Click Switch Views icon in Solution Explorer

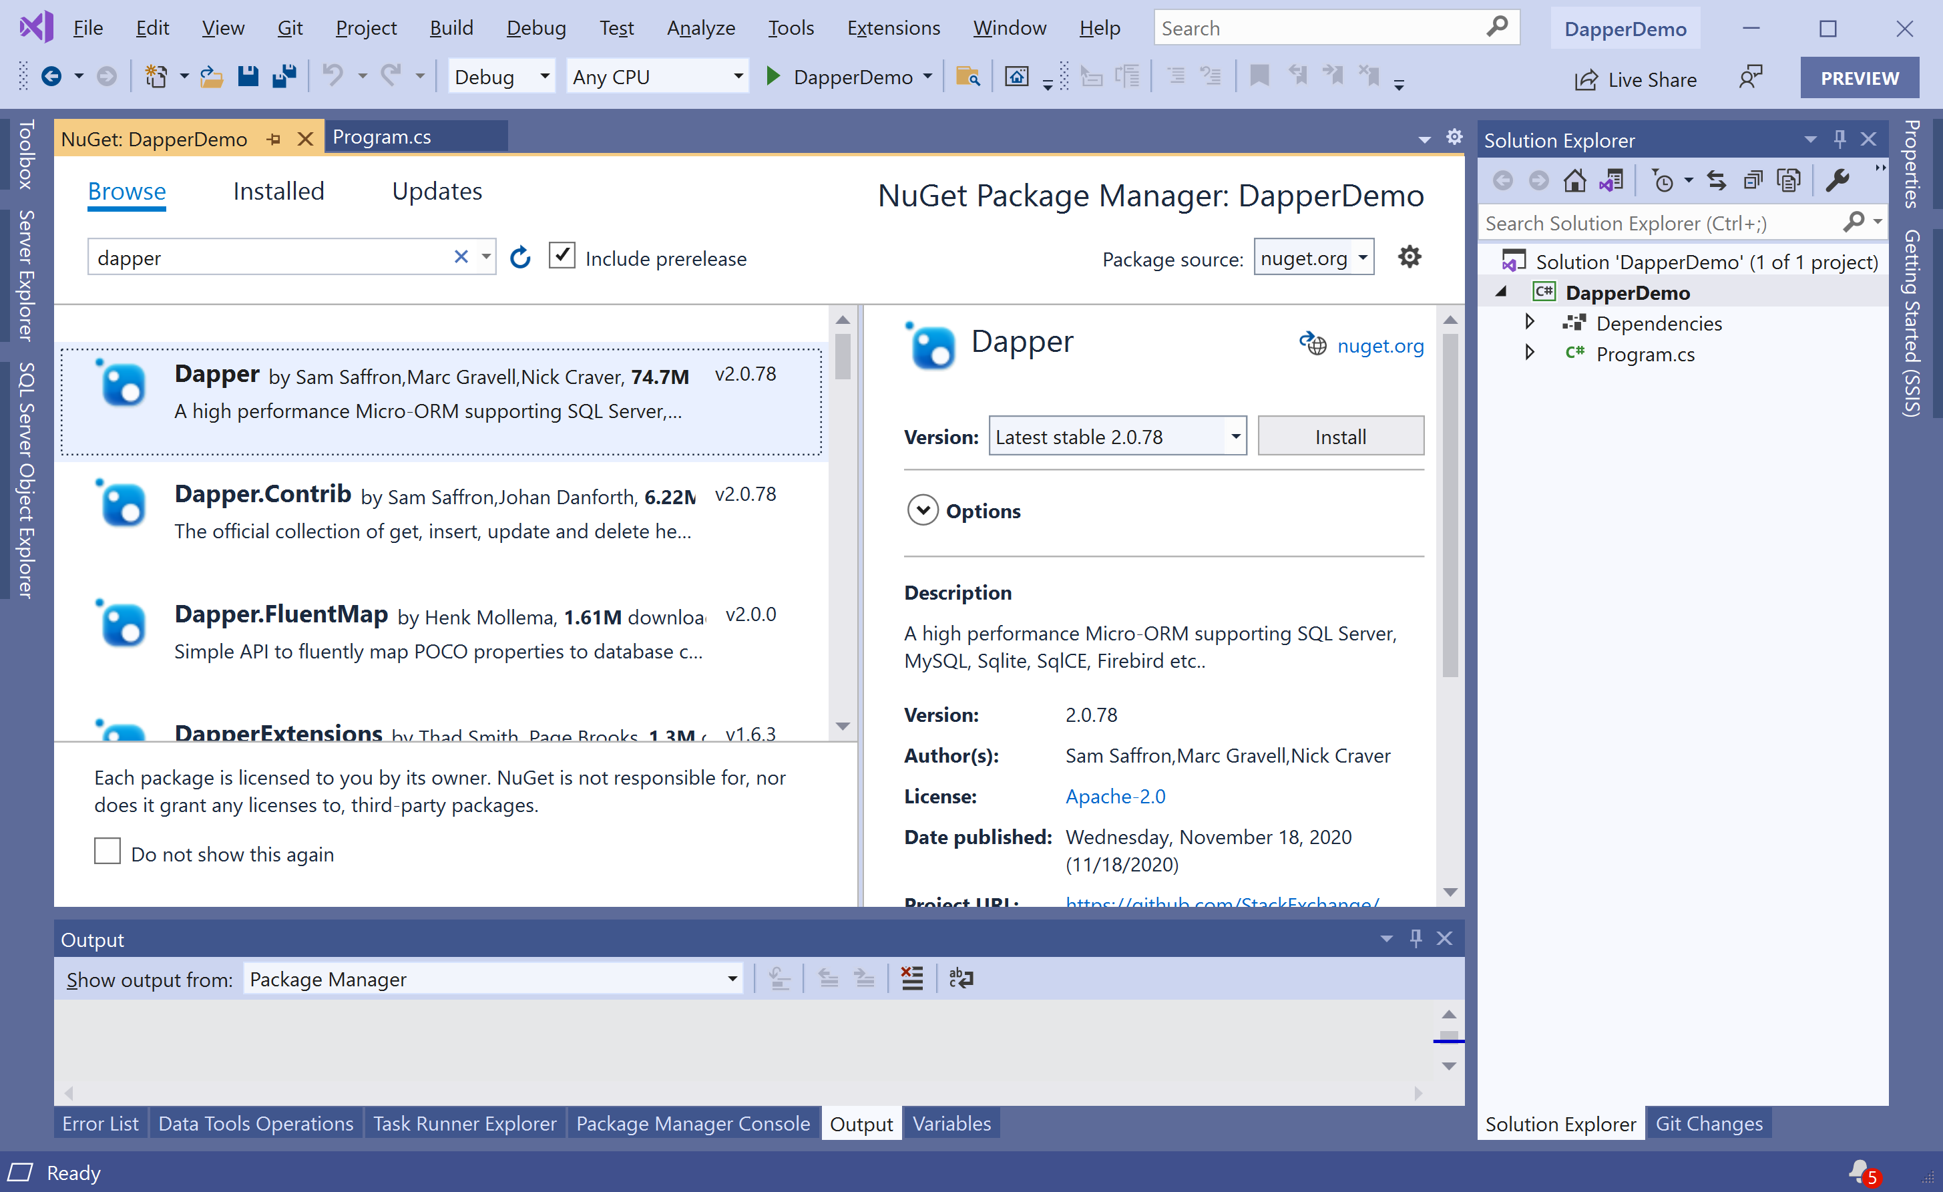(x=1610, y=181)
